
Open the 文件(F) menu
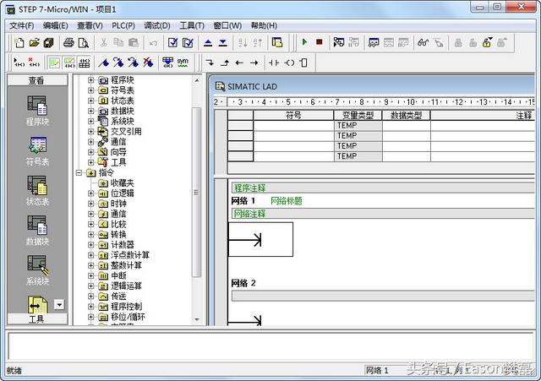(21, 25)
